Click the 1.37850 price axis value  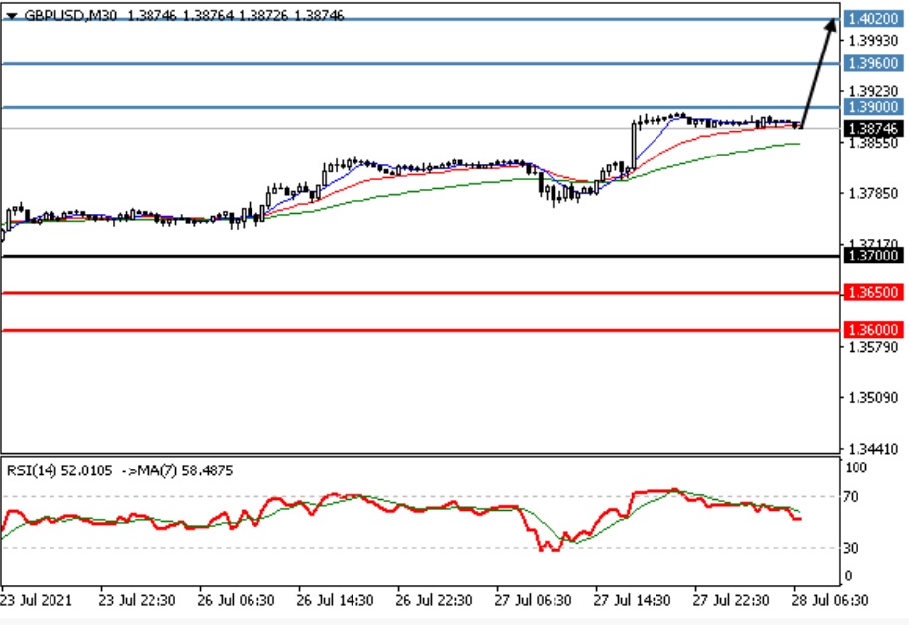pyautogui.click(x=873, y=193)
